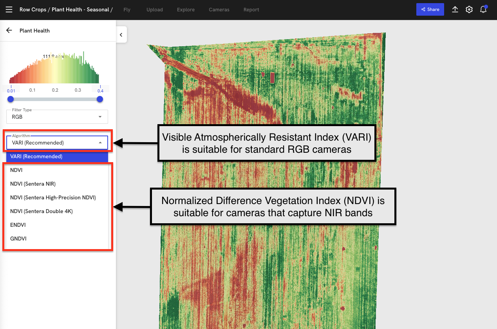The height and width of the screenshot is (329, 497).
Task: Click the histogram range slider track
Action: point(55,99)
